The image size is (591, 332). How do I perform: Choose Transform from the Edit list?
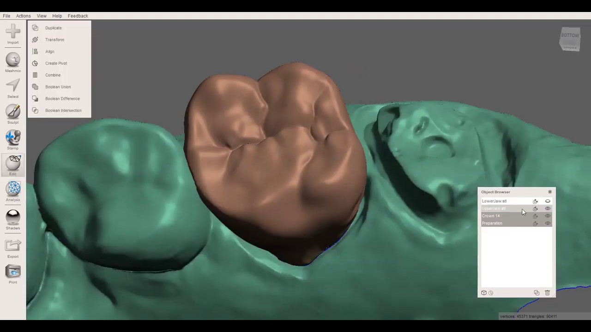(x=54, y=40)
